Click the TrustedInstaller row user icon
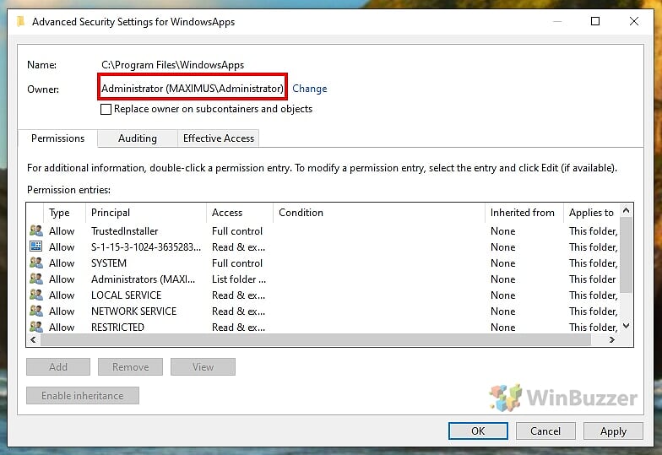Image resolution: width=662 pixels, height=455 pixels. click(x=36, y=231)
